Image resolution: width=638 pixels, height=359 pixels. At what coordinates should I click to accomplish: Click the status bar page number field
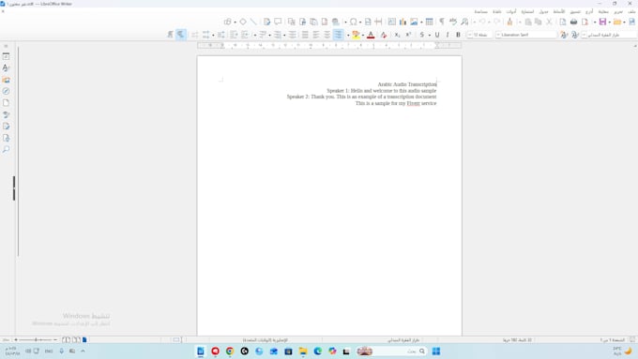[x=613, y=340]
